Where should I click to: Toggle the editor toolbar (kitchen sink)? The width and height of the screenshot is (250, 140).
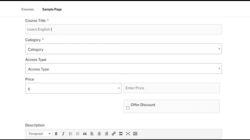[x=135, y=134]
